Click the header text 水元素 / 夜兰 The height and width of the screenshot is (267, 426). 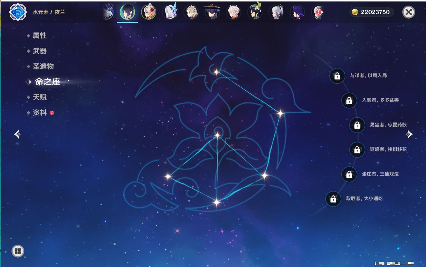point(49,12)
